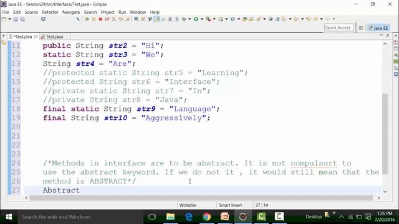Image resolution: width=399 pixels, height=224 pixels.
Task: Click the horizontal scrollbar thumb in editor
Action: (x=201, y=198)
